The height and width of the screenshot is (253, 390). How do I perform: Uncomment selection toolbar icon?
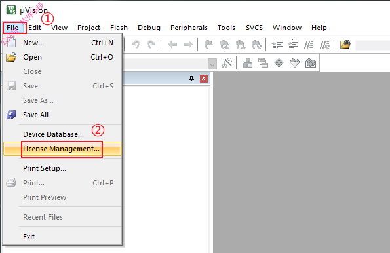pos(324,45)
